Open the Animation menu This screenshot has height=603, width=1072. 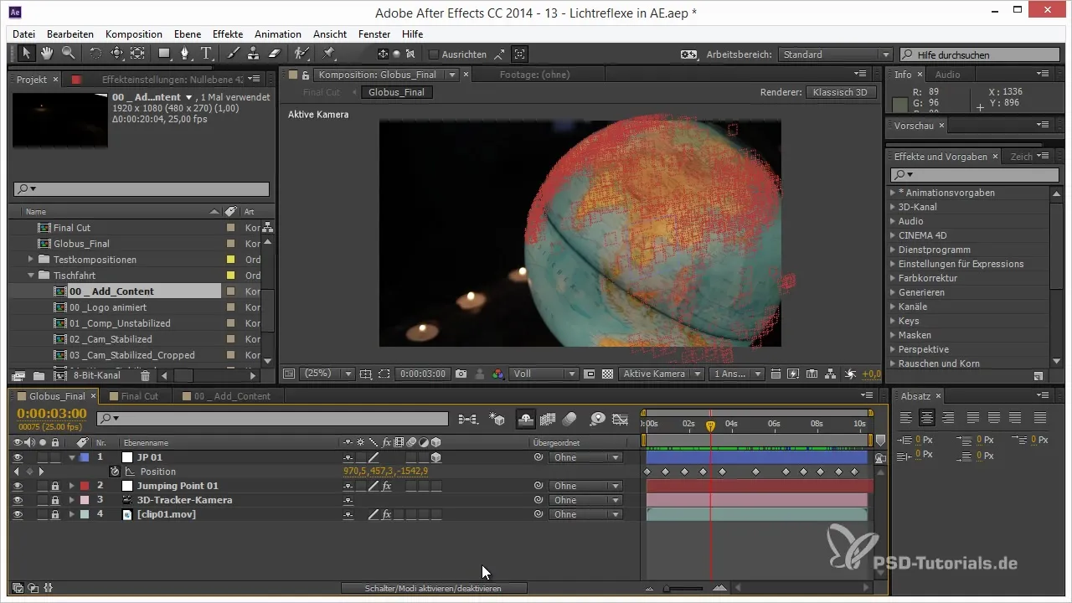278,34
